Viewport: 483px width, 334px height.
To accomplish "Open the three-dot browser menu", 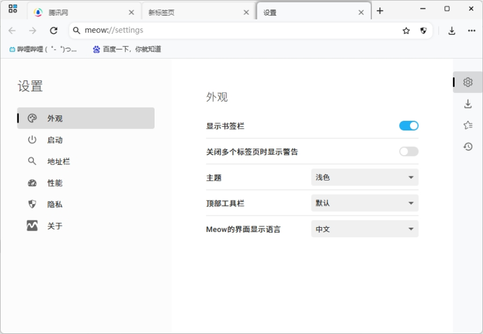I will pyautogui.click(x=472, y=31).
